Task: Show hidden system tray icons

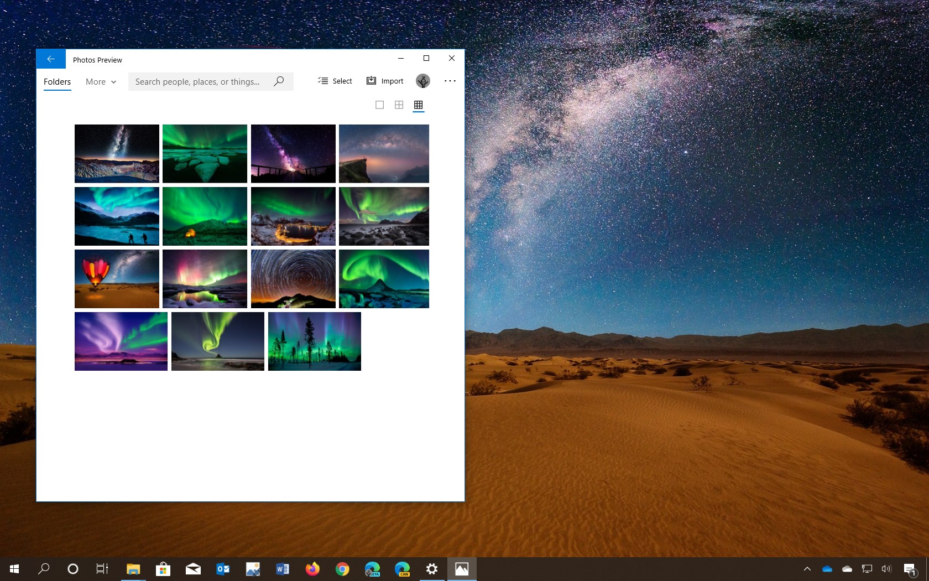Action: coord(807,569)
